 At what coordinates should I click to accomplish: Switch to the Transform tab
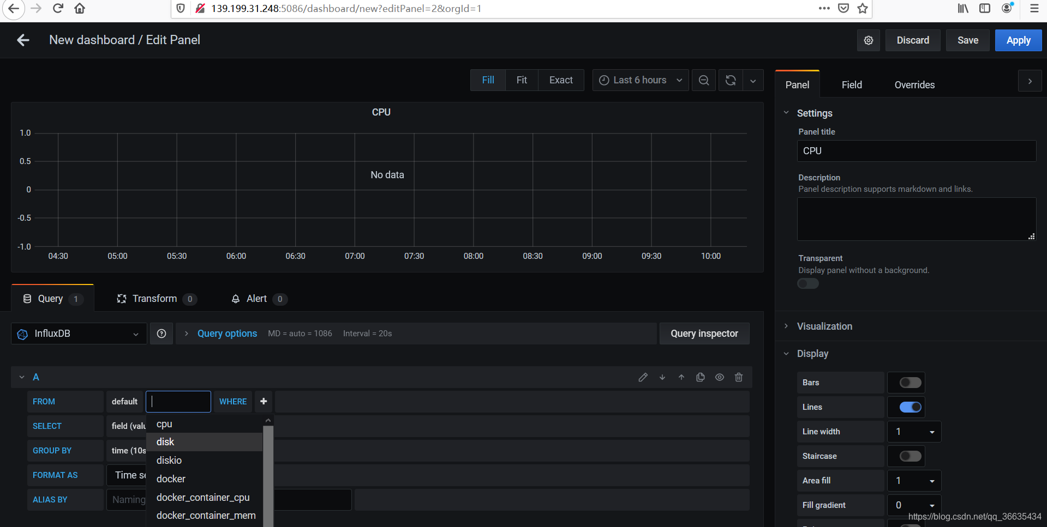coord(157,299)
